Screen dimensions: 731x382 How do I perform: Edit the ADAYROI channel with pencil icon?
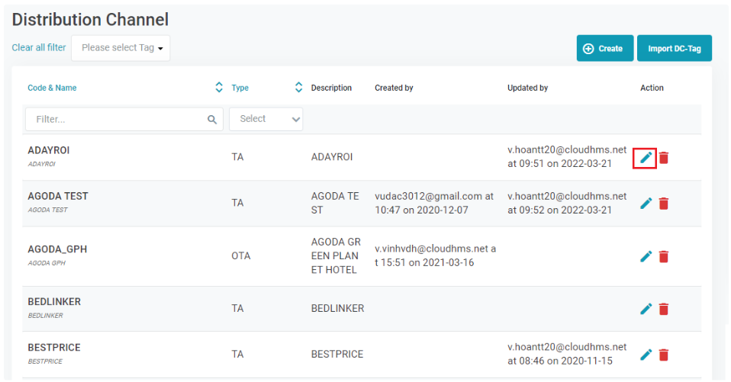[646, 158]
